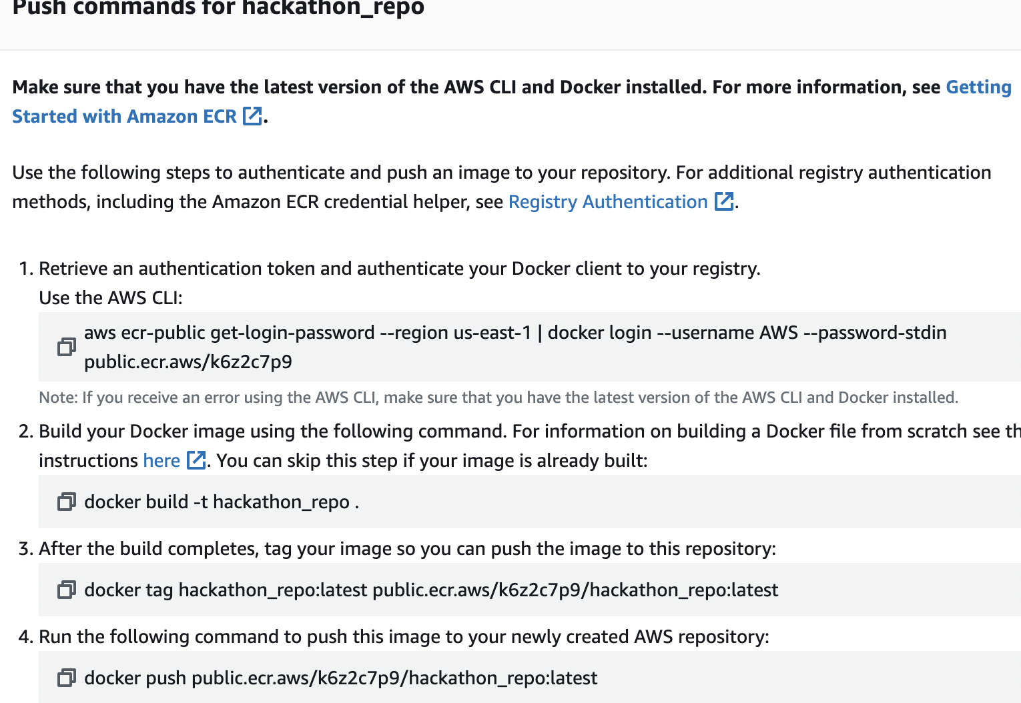This screenshot has width=1021, height=703.
Task: Click step 4 'Run the following command' text
Action: coord(404,636)
